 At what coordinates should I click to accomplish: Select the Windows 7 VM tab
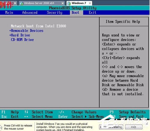coord(79,3)
